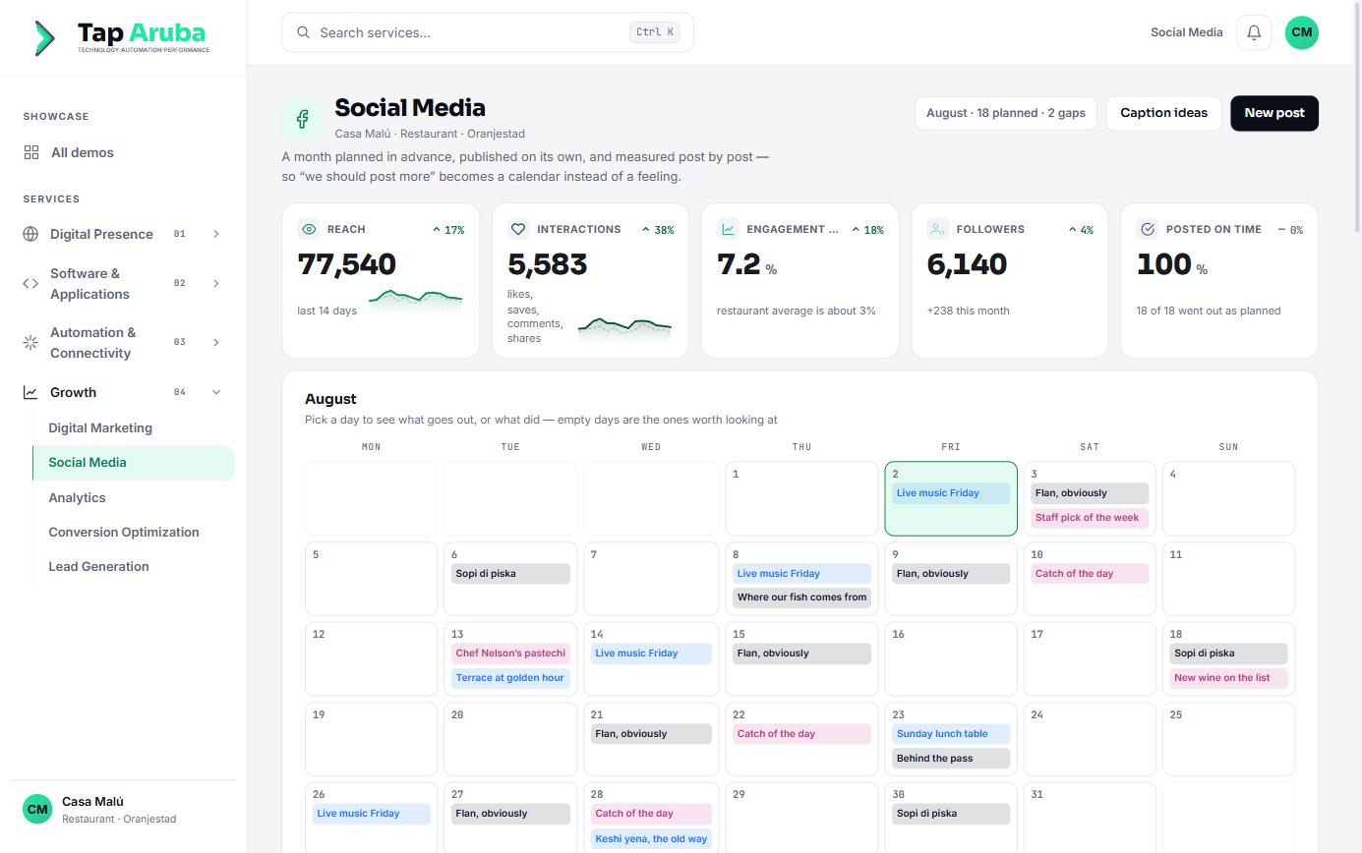Focus the Search services field
1362x853 pixels.
[488, 32]
